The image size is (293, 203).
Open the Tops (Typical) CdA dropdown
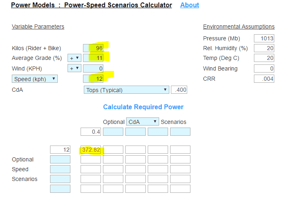[x=126, y=90]
